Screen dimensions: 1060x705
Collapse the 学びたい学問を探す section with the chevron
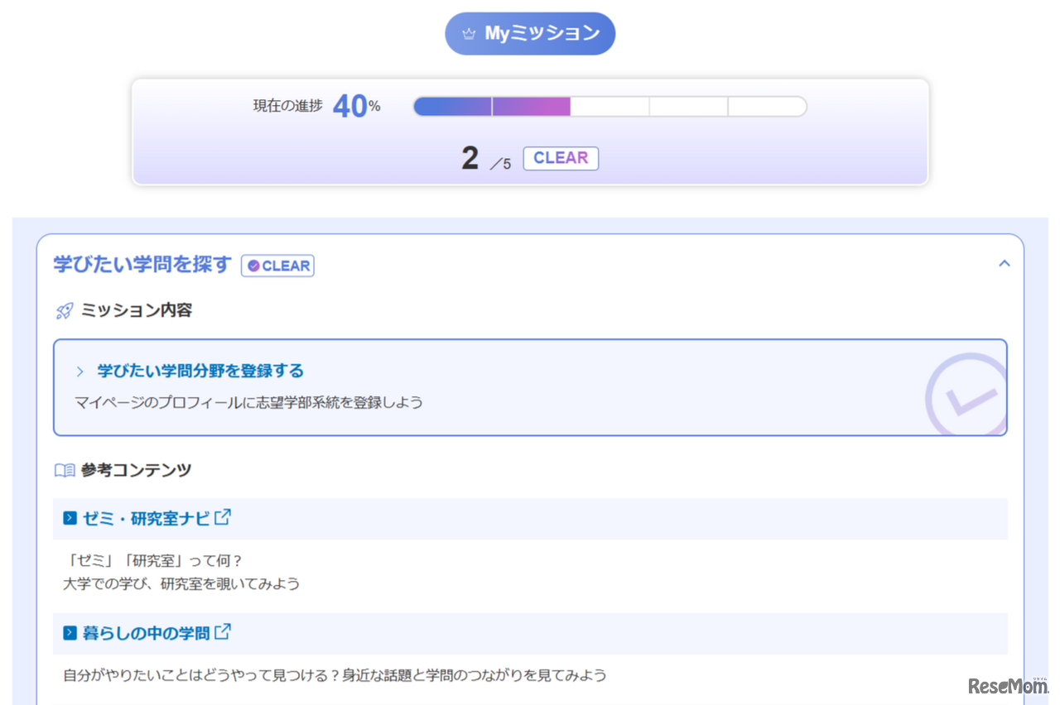click(x=1004, y=263)
